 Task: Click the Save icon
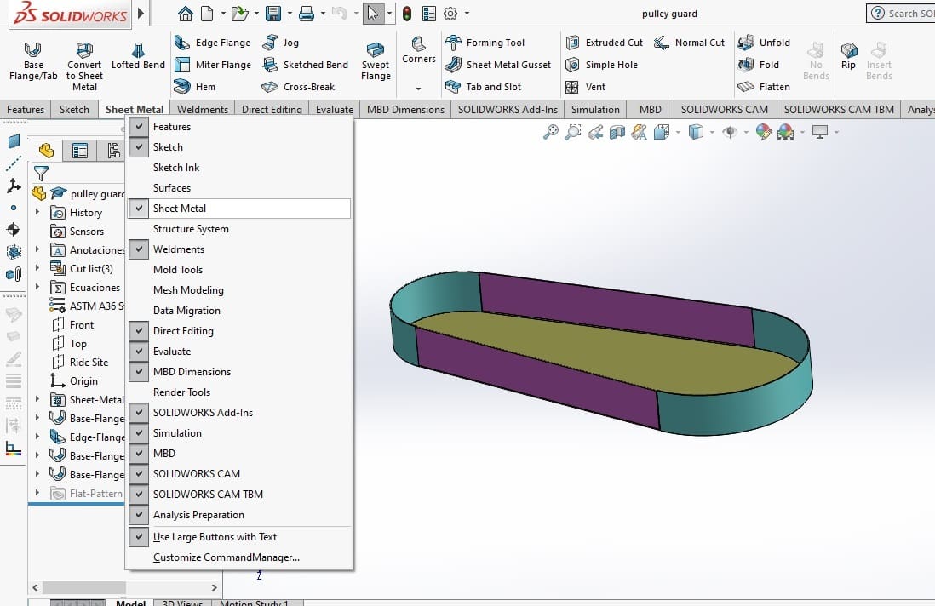(x=273, y=13)
